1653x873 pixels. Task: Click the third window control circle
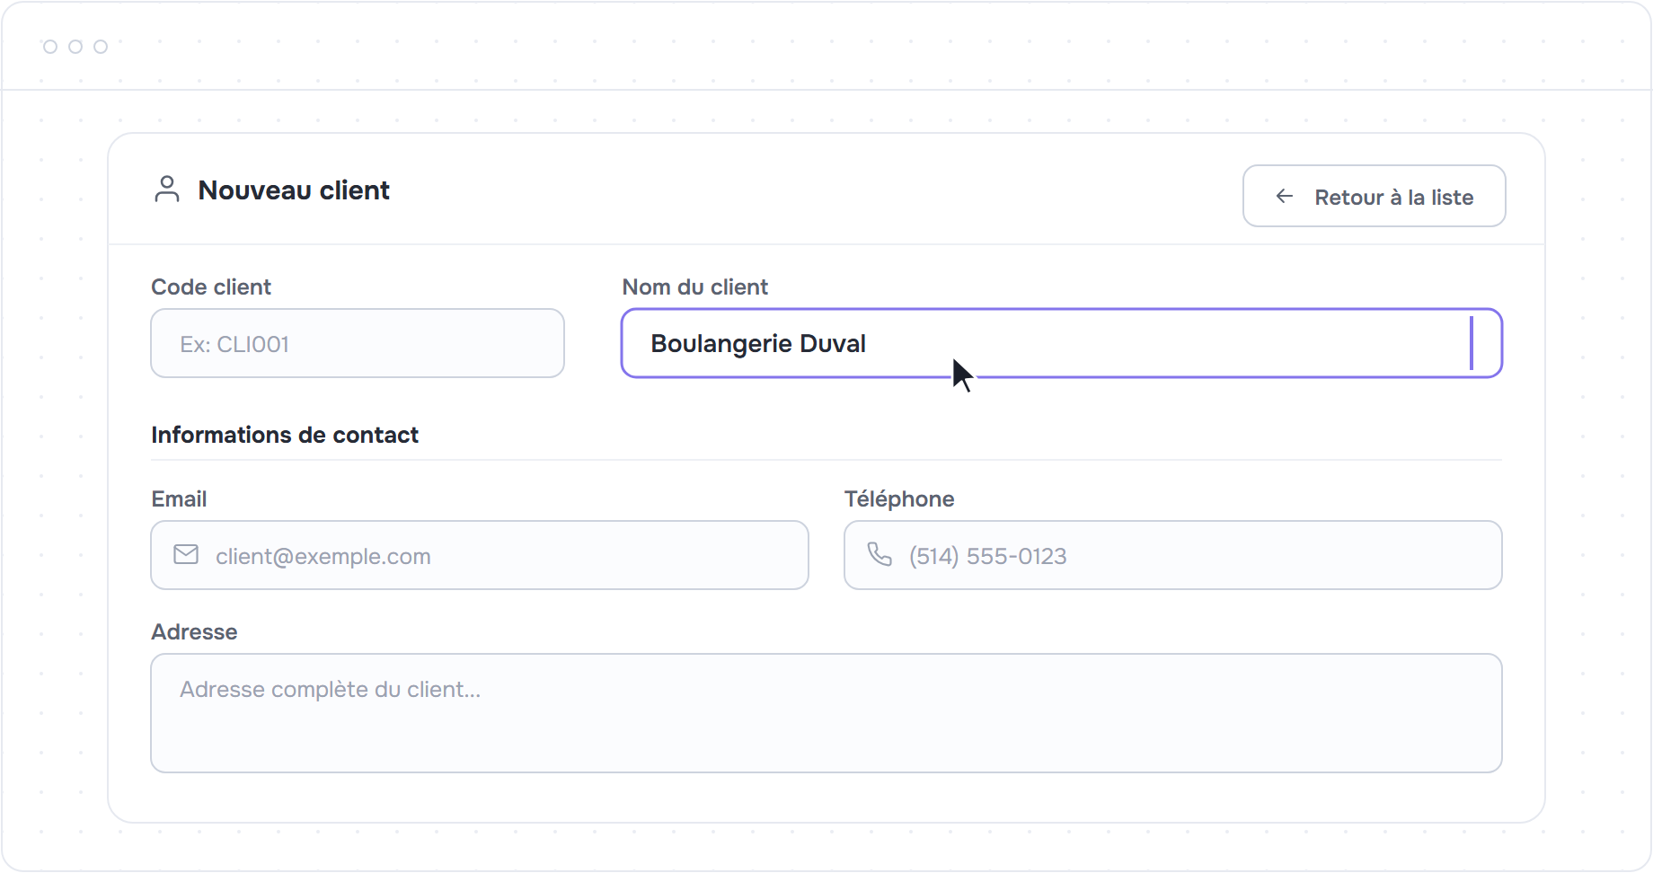[101, 47]
